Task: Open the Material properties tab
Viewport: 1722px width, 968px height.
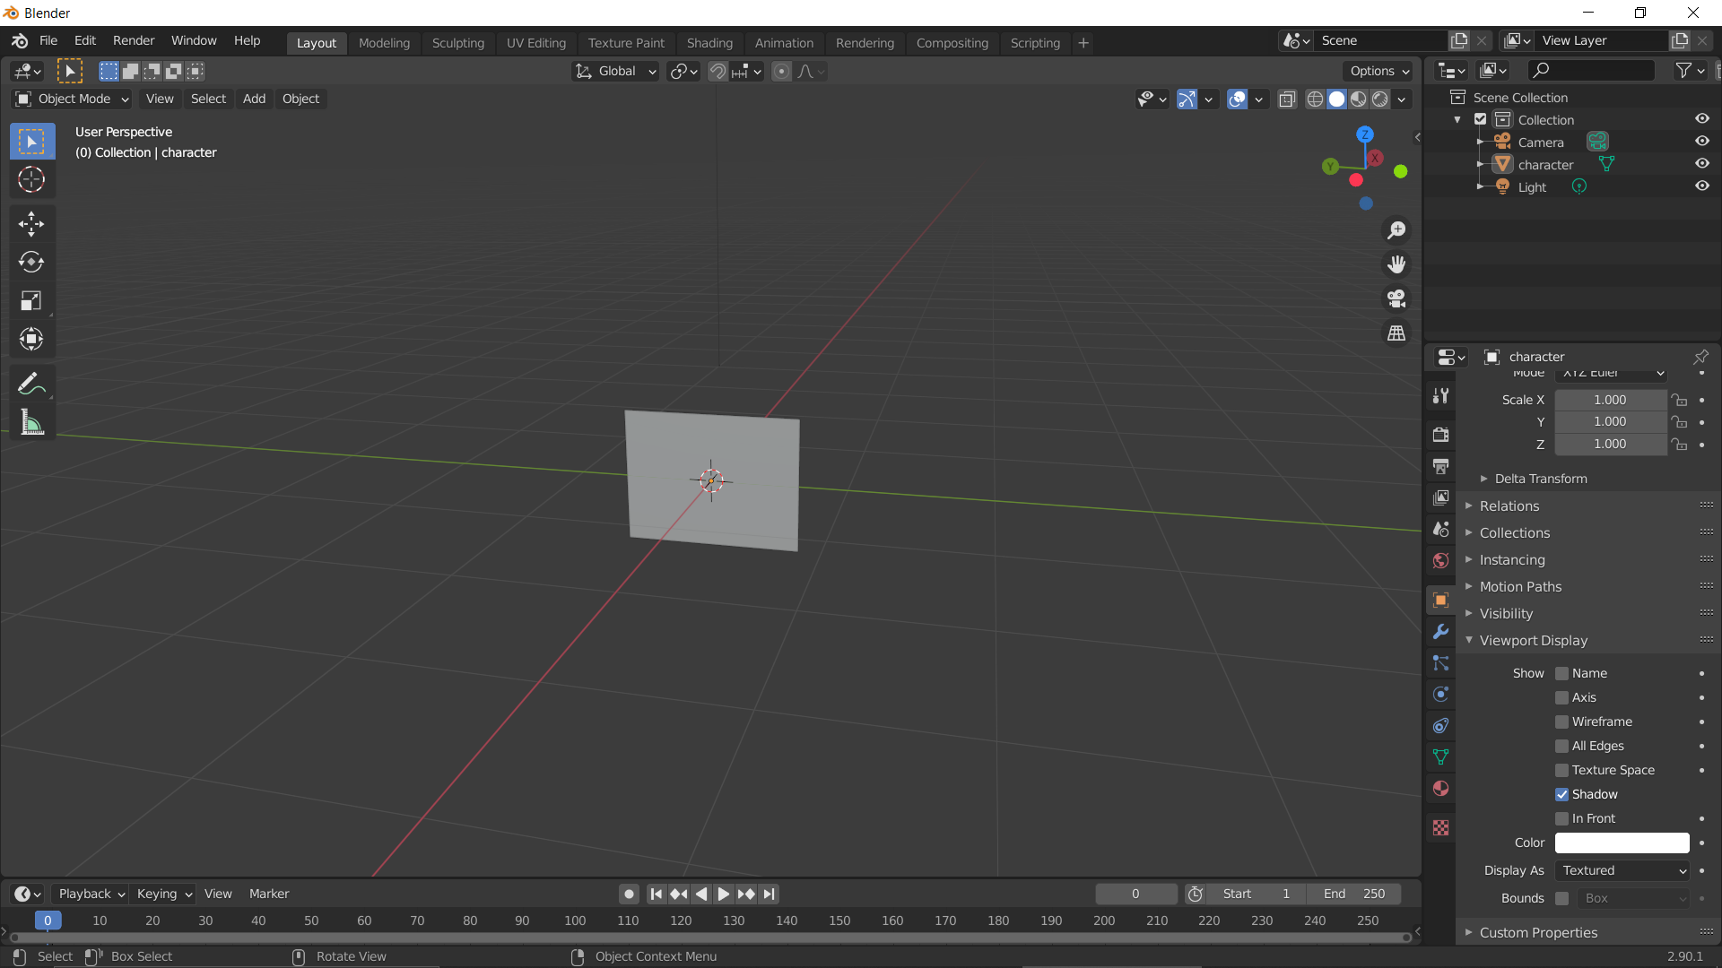Action: pos(1440,789)
